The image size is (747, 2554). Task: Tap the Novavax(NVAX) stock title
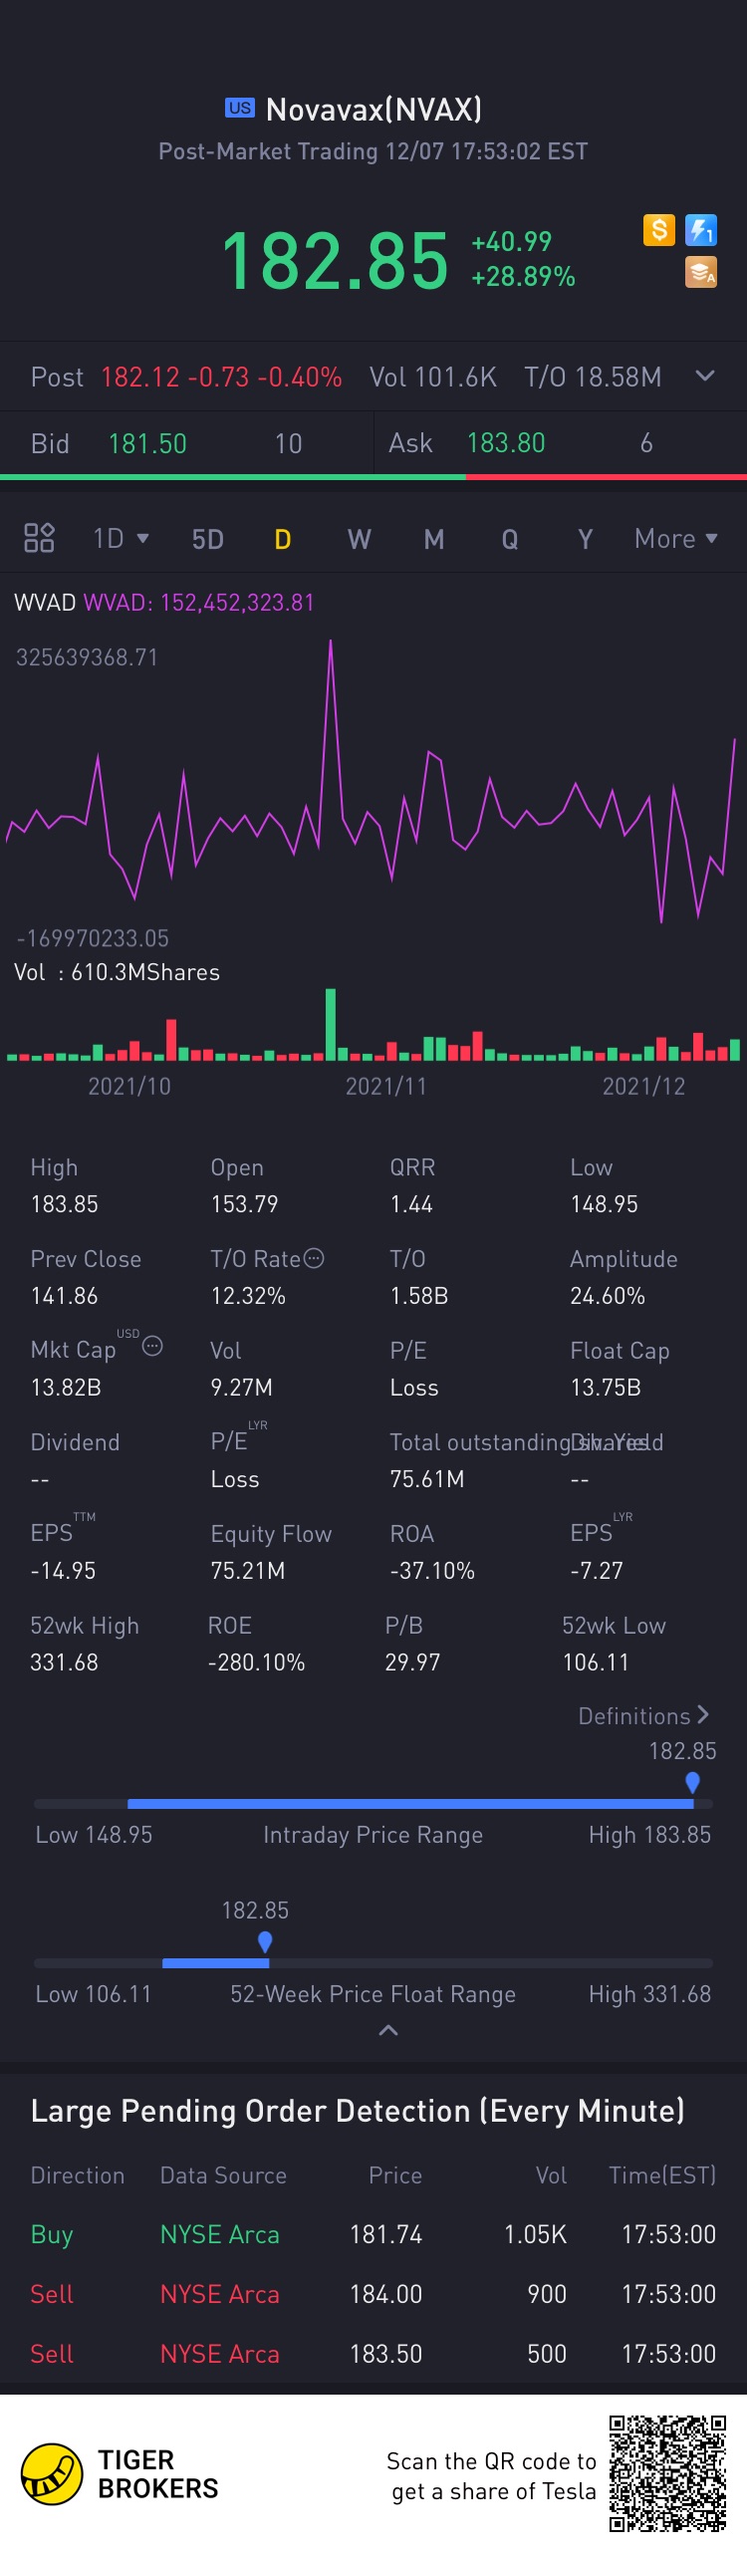tap(373, 109)
